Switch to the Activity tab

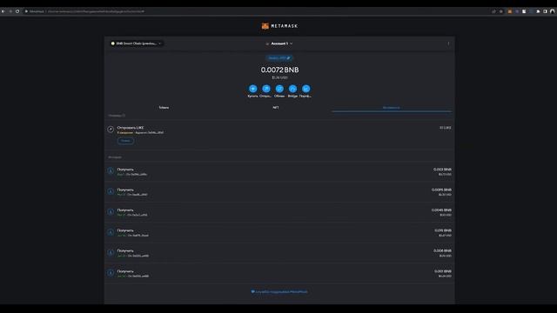click(392, 108)
